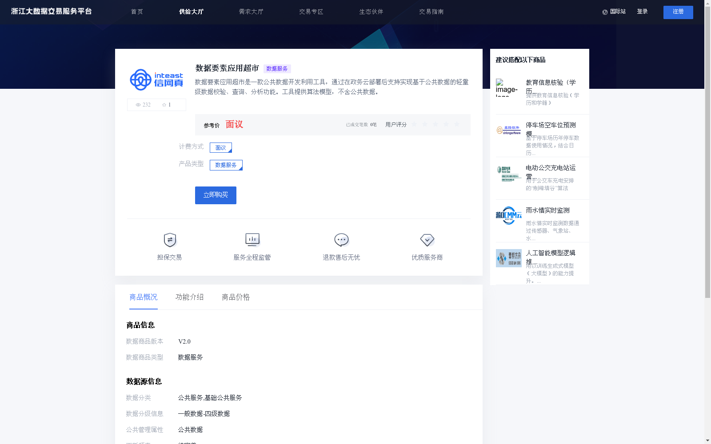Click the third user rating star

click(435, 124)
